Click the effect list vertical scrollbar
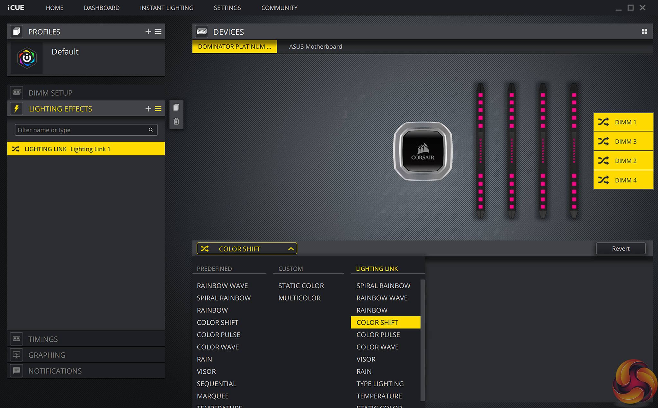This screenshot has width=658, height=408. point(422,340)
